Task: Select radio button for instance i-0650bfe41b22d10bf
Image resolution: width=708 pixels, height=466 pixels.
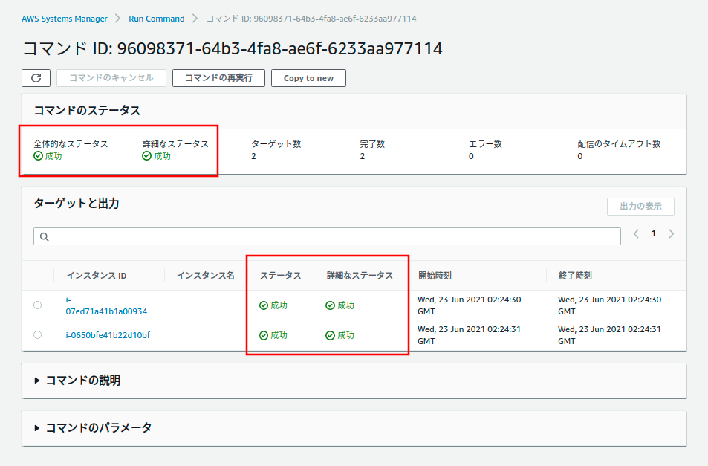Action: (x=38, y=335)
